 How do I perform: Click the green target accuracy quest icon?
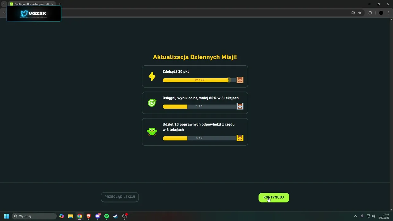pyautogui.click(x=152, y=103)
